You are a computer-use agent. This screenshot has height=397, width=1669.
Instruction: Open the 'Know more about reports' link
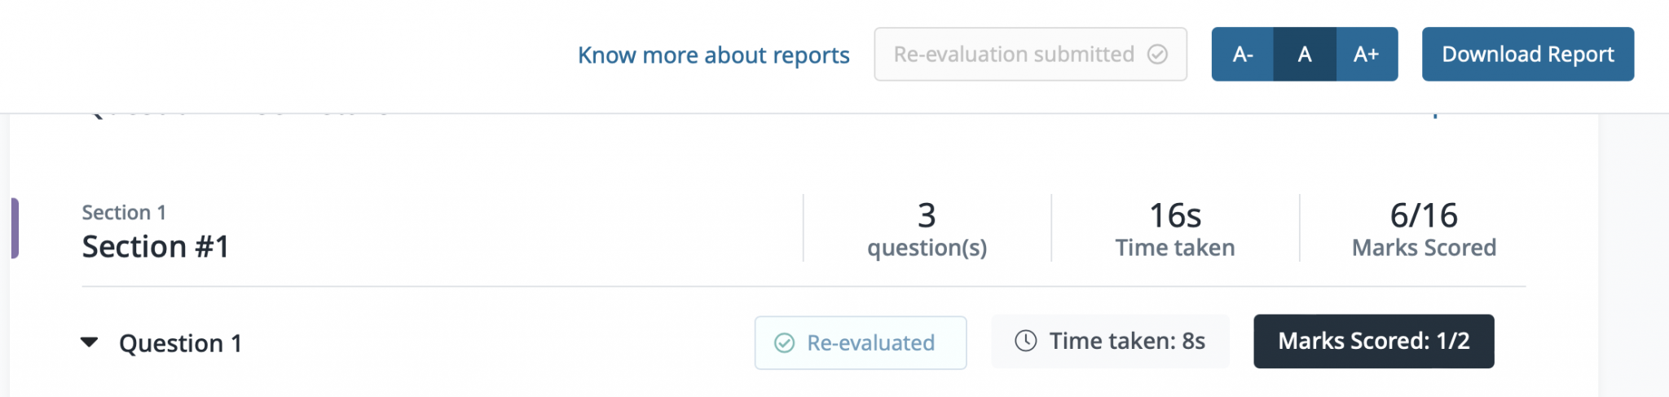point(713,55)
